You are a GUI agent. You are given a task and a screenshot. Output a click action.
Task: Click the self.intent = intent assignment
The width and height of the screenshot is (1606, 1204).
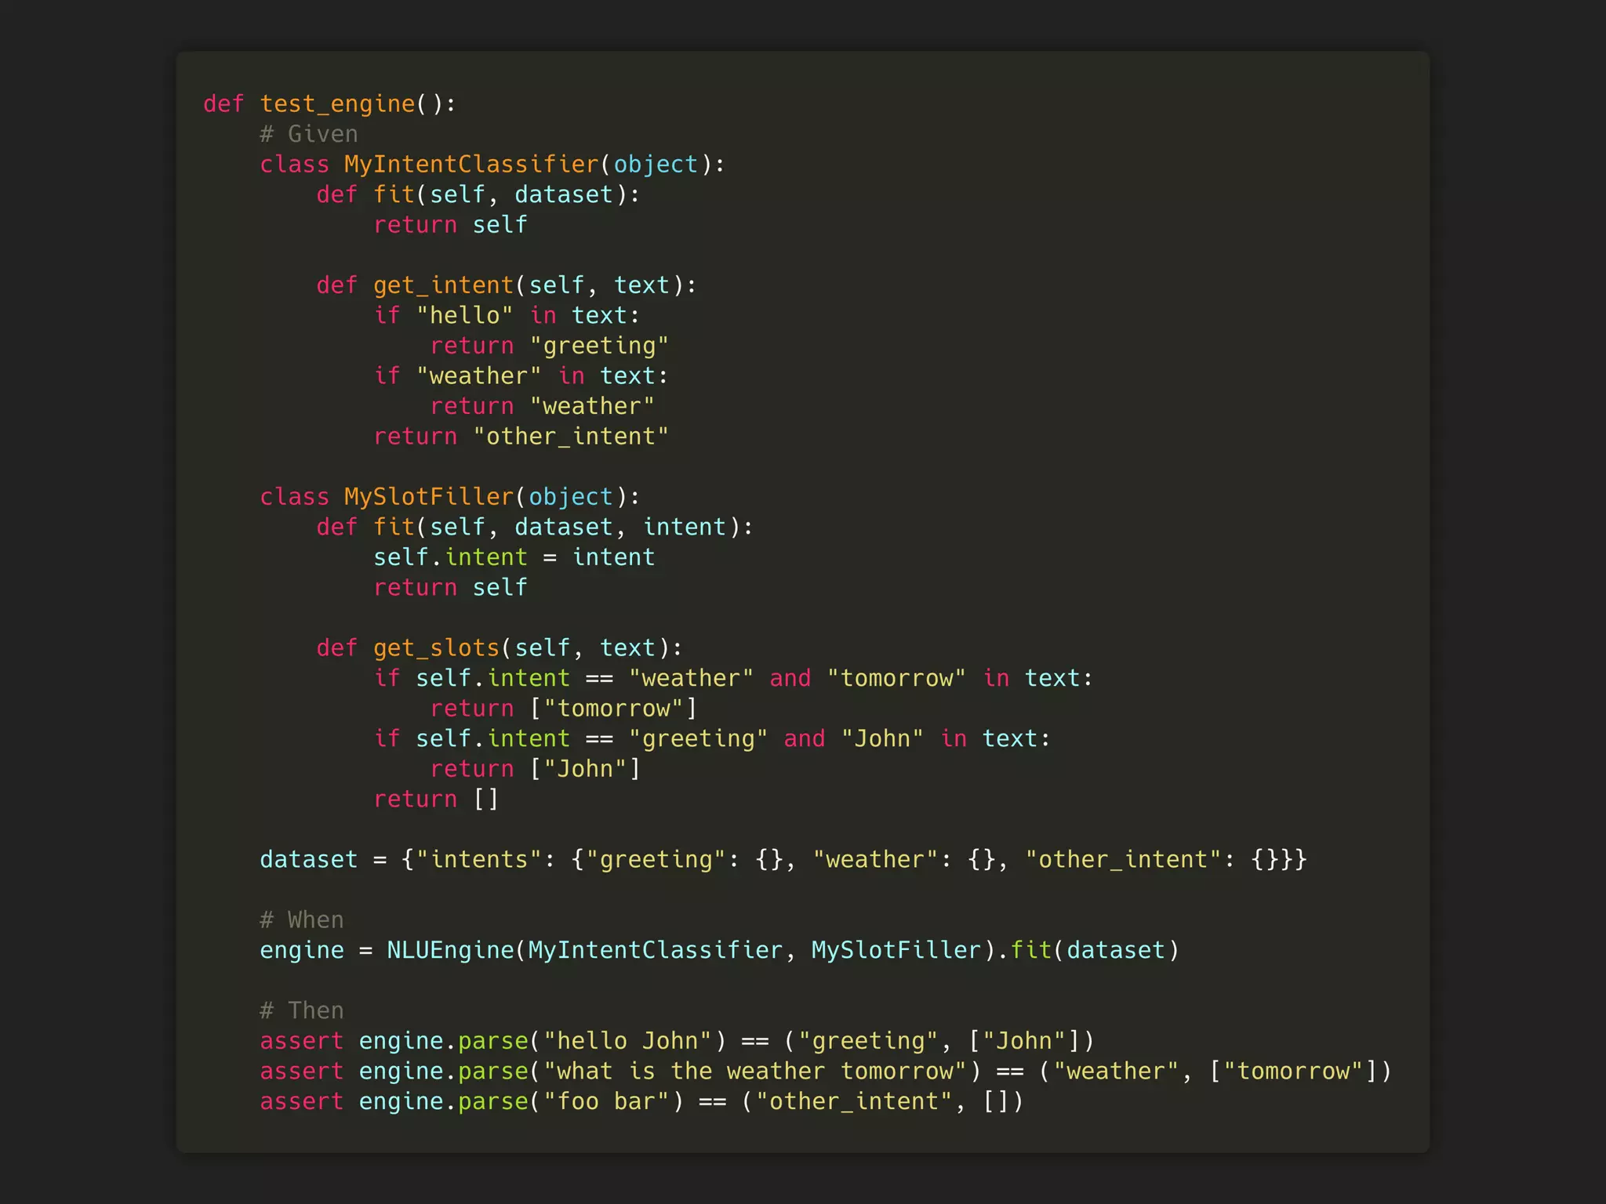(x=514, y=557)
